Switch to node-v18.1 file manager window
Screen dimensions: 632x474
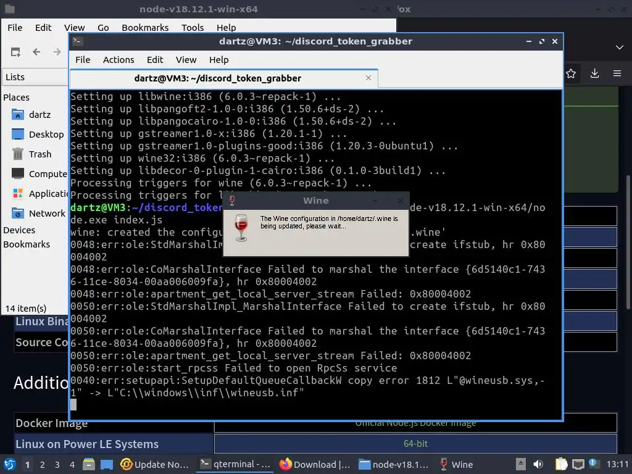pos(394,464)
